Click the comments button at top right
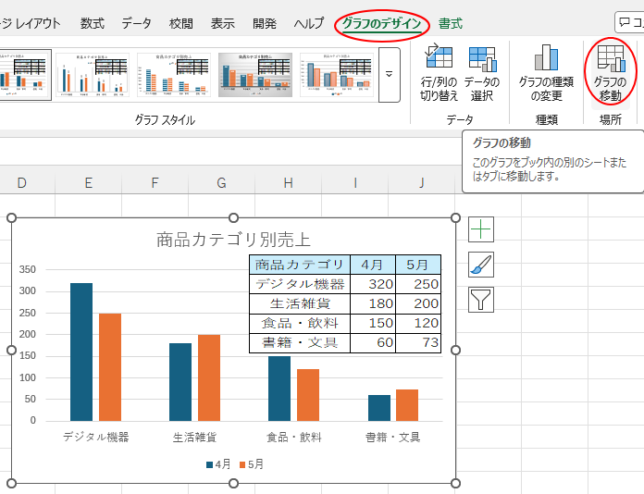Screen dimensions: 644x494 pyautogui.click(x=629, y=22)
